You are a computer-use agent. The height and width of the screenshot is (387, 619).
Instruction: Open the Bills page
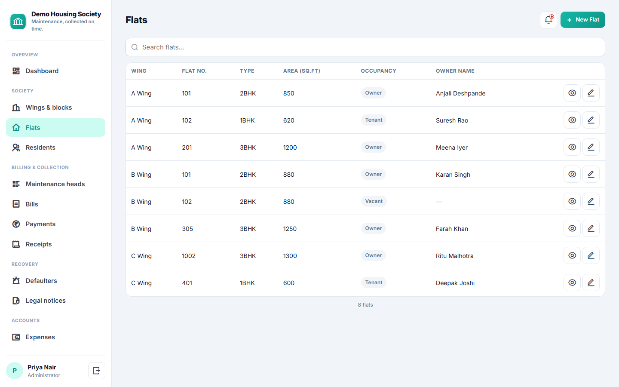point(55,204)
